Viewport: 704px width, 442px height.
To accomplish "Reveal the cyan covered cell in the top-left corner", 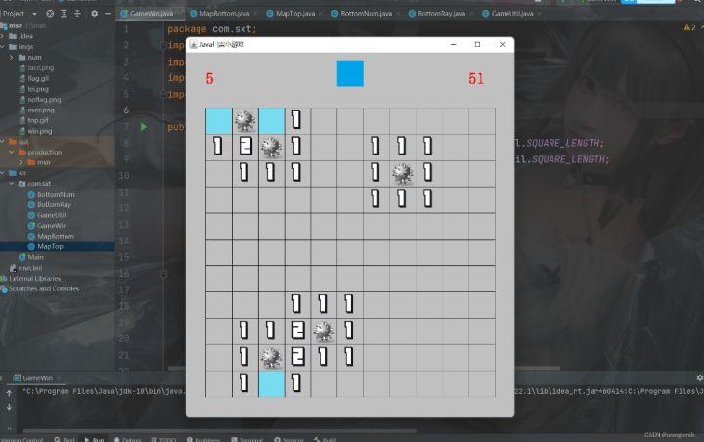I will pyautogui.click(x=219, y=120).
